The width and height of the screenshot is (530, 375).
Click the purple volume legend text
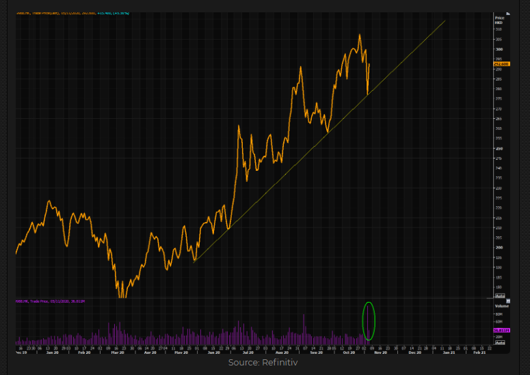51,301
